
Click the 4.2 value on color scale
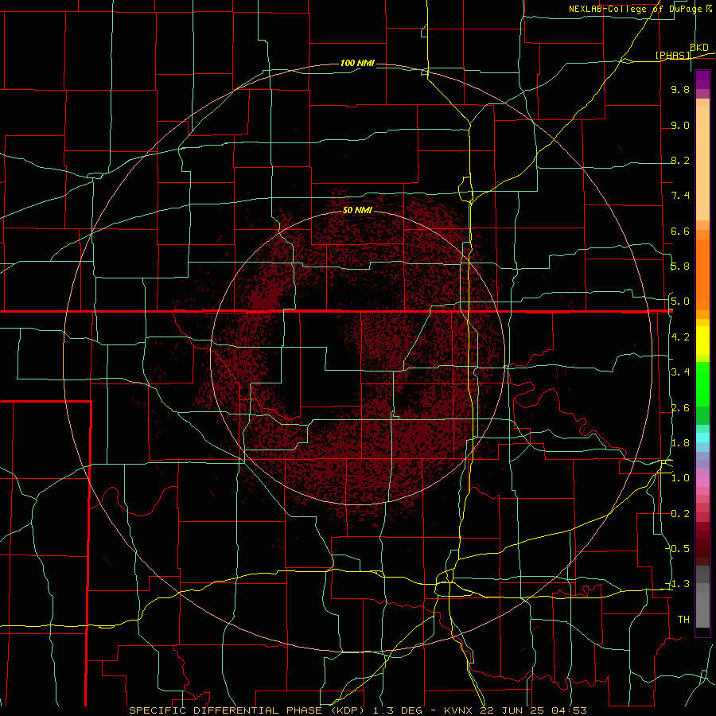[x=680, y=337]
